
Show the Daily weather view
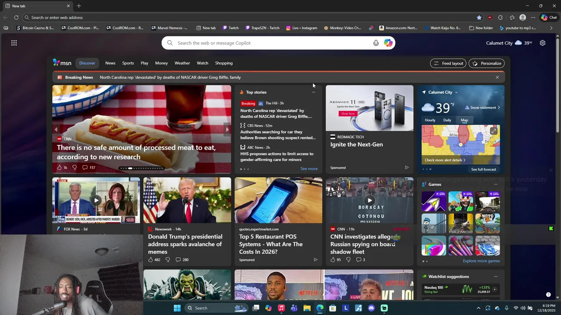447,120
